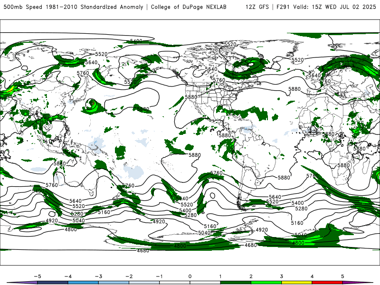
Task: Click the "500mb Speed 1981-2010 Standardized Anomaly" title
Action: pos(74,7)
